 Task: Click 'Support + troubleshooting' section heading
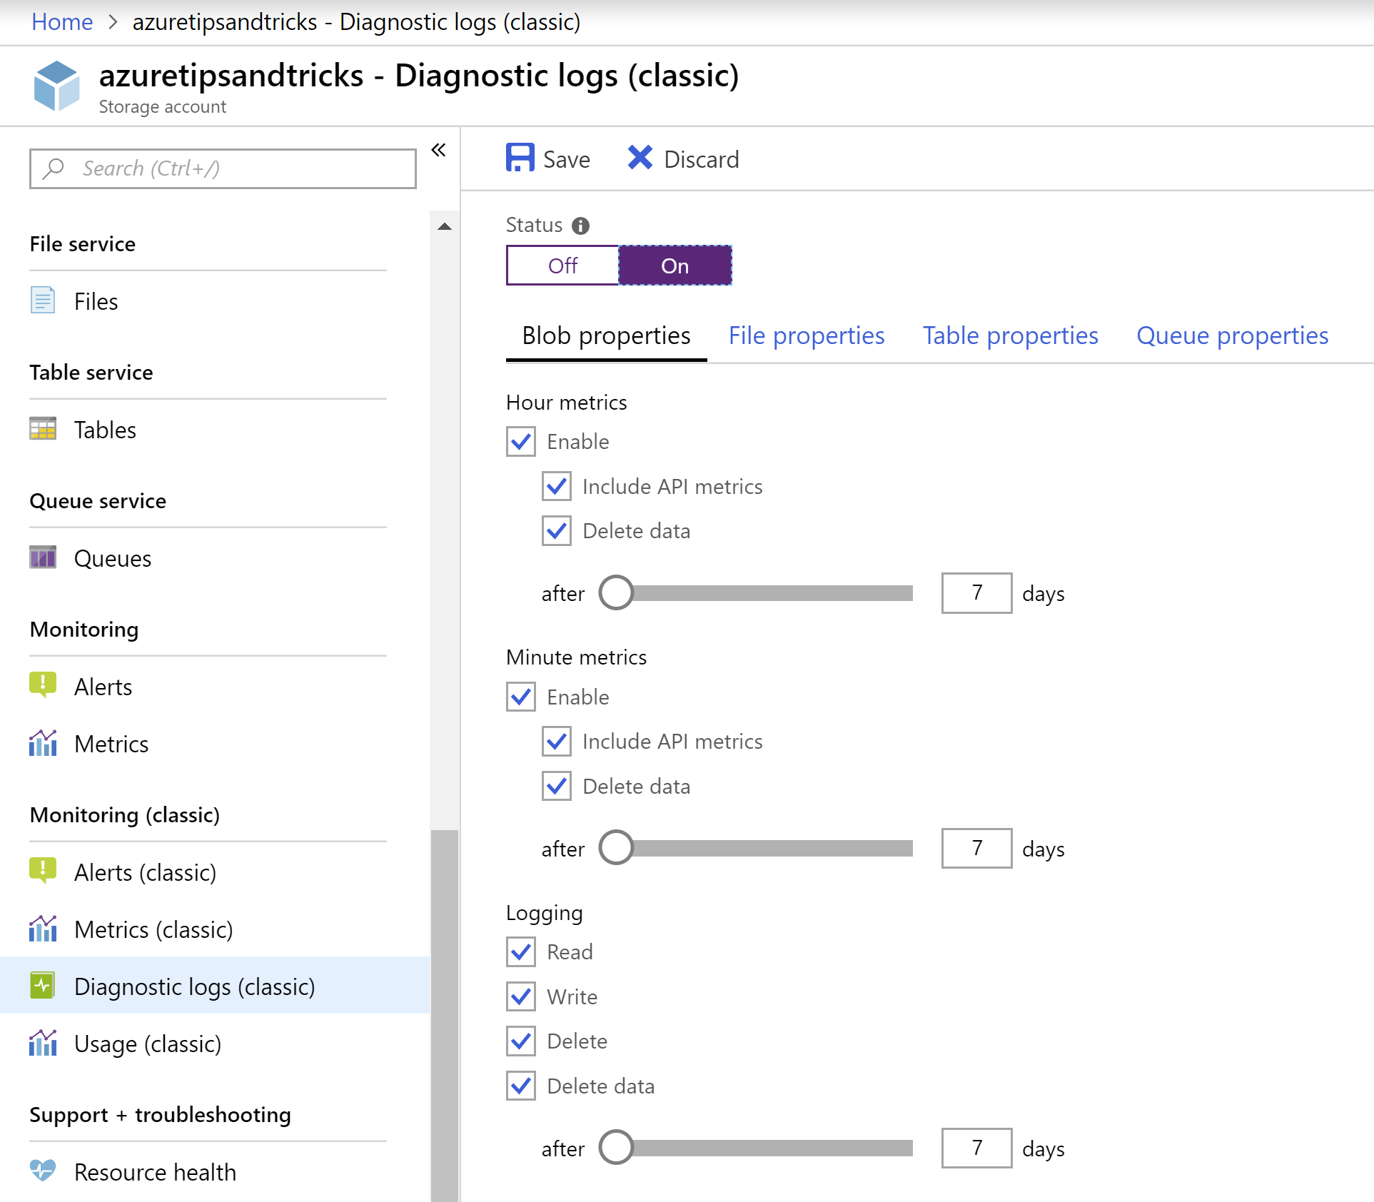coord(161,1115)
